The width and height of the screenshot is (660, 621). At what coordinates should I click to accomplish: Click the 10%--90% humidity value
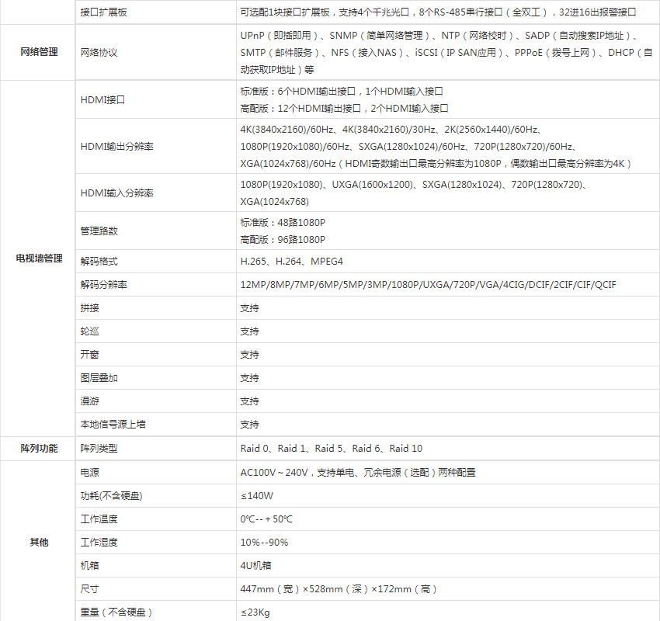click(x=264, y=542)
